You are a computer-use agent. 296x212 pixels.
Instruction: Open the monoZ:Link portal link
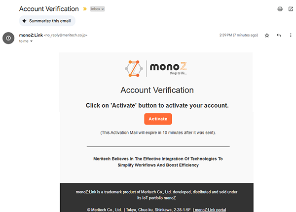(211, 210)
